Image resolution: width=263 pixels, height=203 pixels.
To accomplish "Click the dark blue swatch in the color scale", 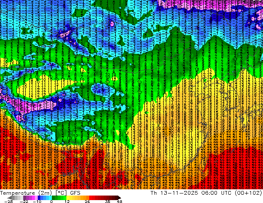I will coord(39,198).
